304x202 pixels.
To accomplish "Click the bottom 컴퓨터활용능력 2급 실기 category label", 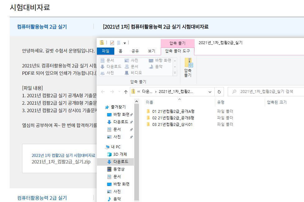I will [x=42, y=198].
